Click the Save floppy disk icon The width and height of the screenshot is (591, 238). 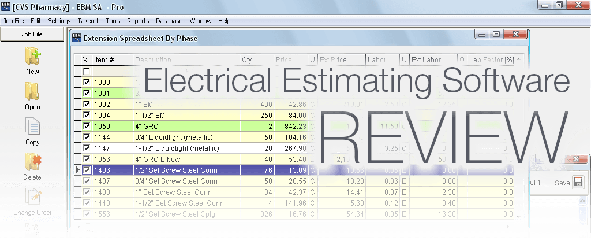pos(578,183)
